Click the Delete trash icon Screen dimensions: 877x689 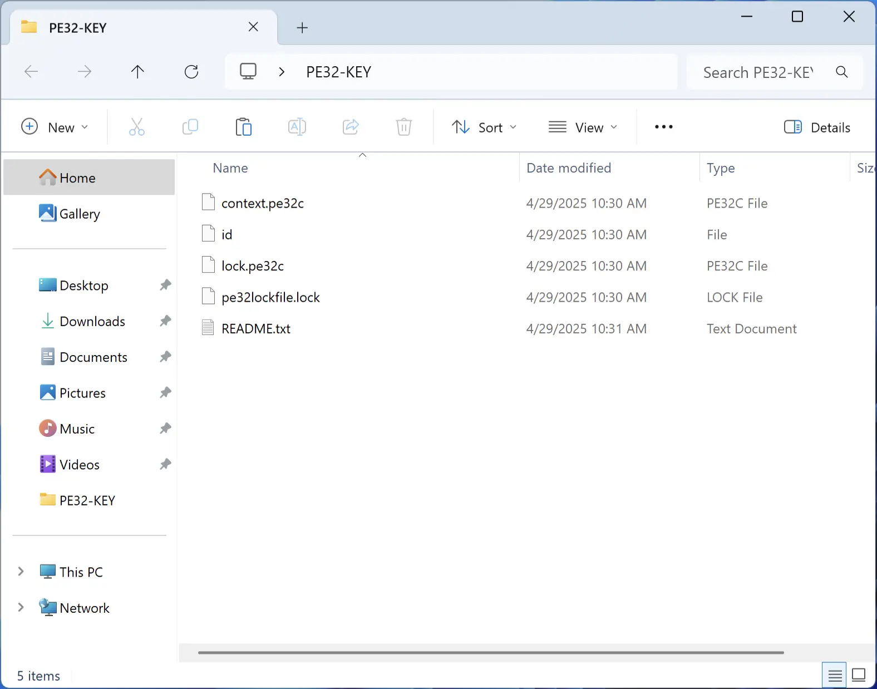tap(404, 127)
